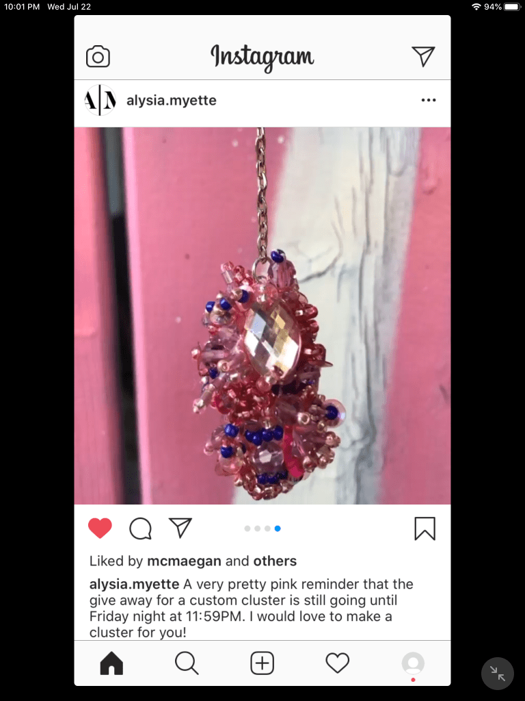Open Activity heart tab in bottom bar
The width and height of the screenshot is (525, 701).
(338, 663)
